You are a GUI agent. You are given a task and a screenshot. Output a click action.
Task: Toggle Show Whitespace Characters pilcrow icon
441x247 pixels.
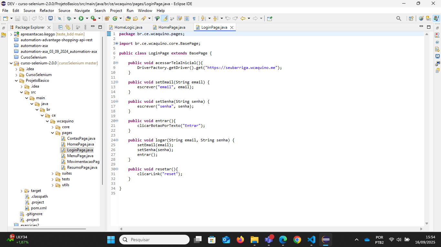(x=194, y=18)
